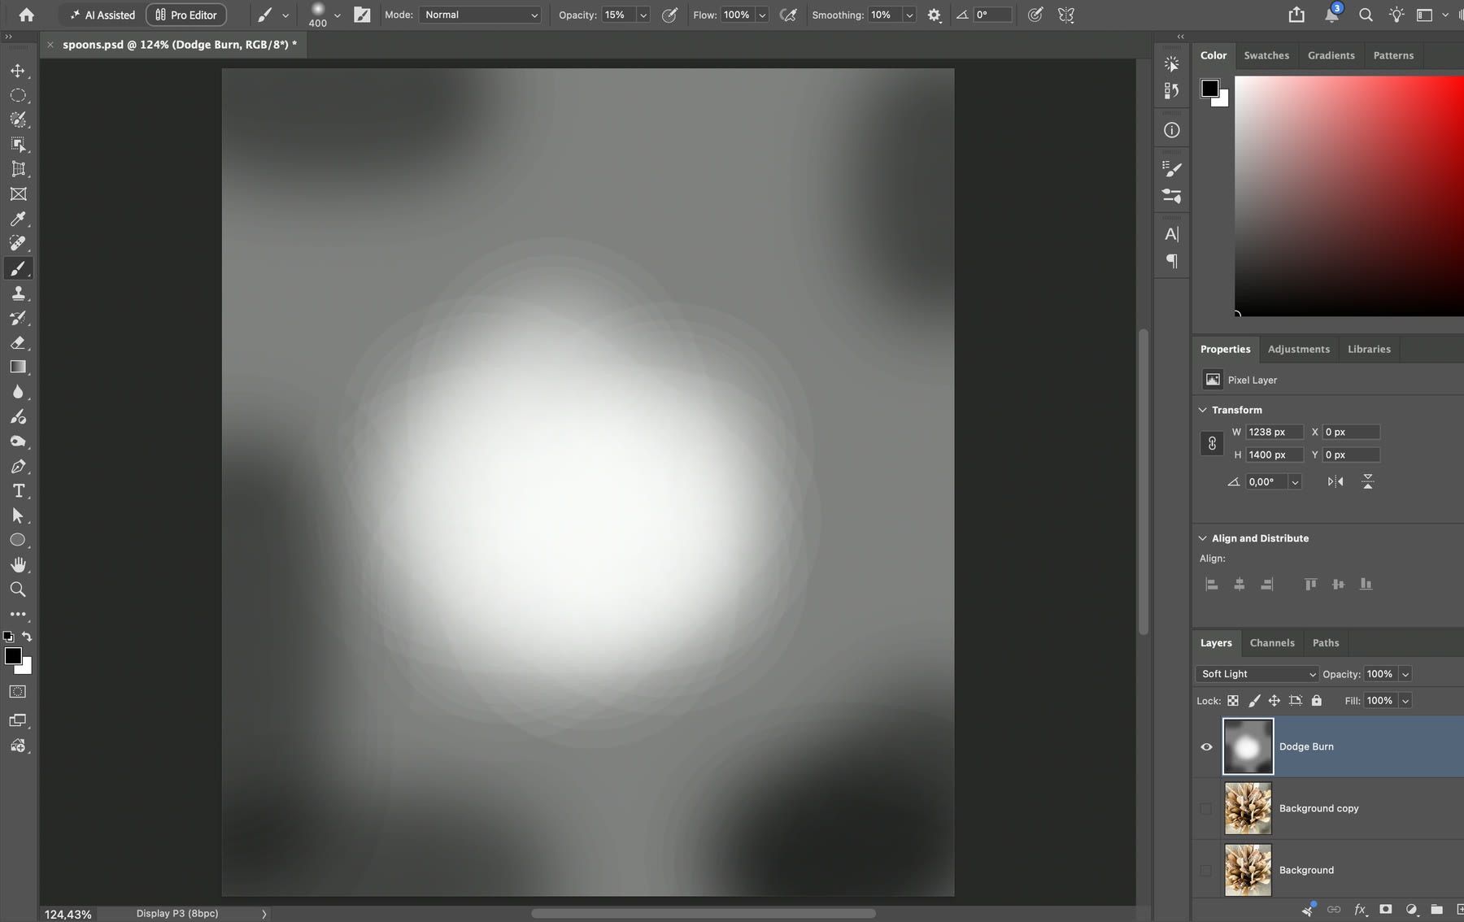Collapse the Transform section

click(x=1203, y=410)
